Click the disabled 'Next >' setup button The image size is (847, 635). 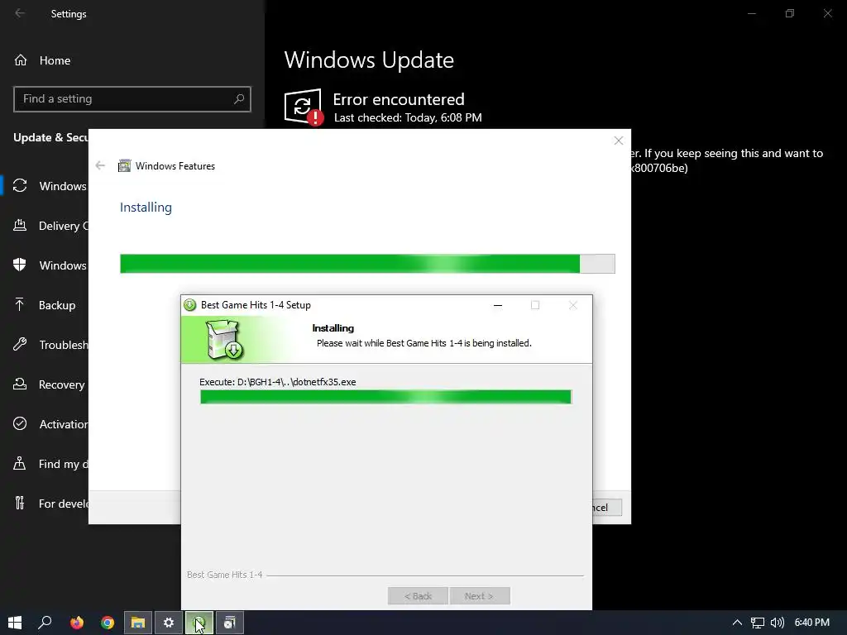coord(480,596)
